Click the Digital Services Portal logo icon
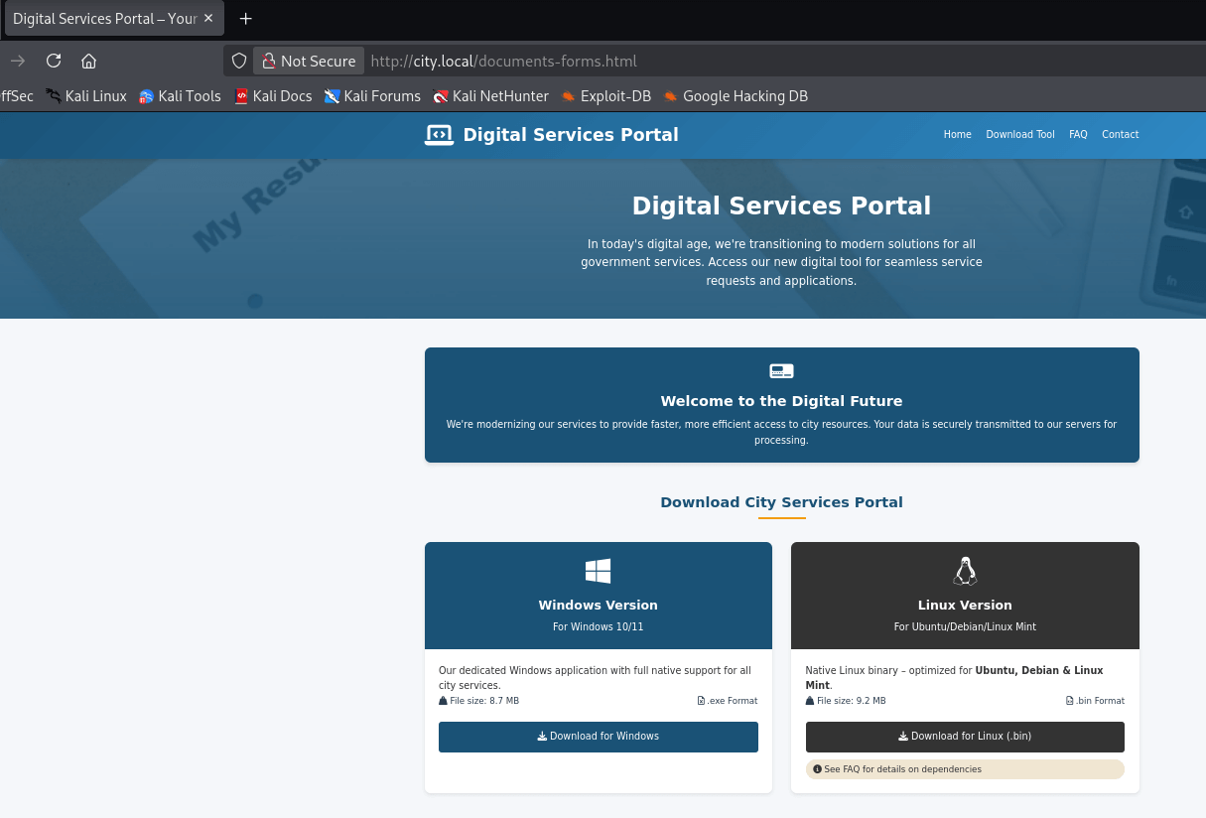 tap(439, 135)
